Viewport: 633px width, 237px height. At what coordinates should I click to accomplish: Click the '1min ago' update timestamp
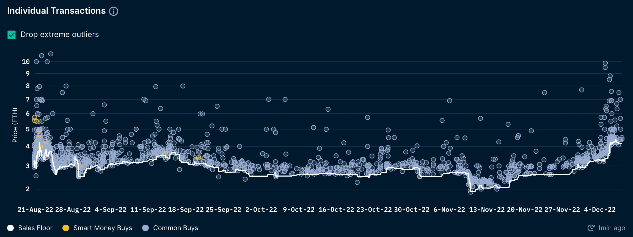pos(611,228)
